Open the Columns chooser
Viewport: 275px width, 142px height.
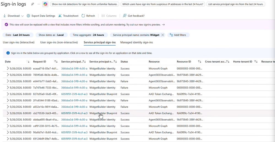[x=109, y=16]
